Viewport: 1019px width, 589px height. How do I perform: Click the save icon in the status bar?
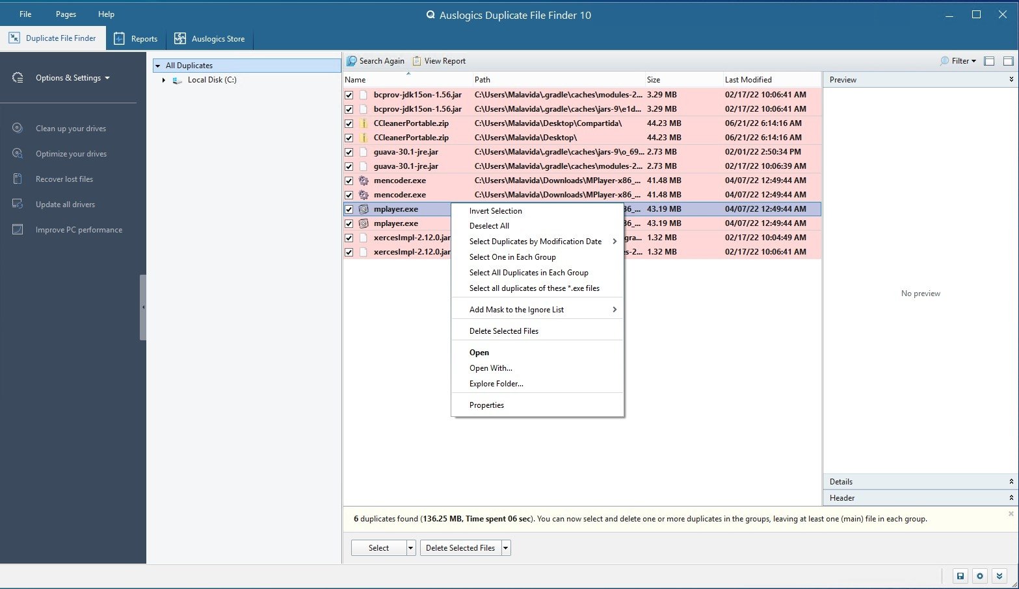[x=960, y=575]
